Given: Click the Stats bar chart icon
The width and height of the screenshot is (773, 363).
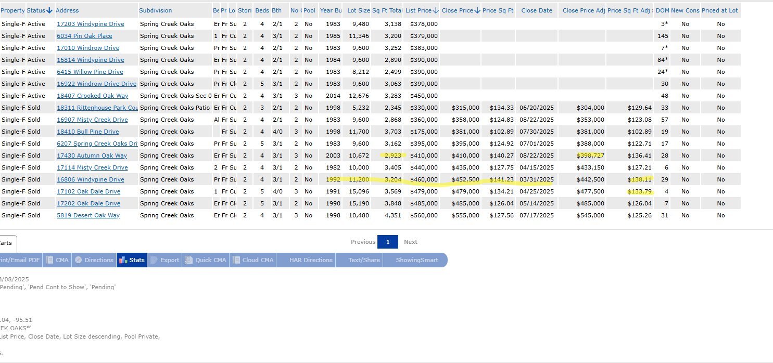Looking at the screenshot, I should coord(123,260).
